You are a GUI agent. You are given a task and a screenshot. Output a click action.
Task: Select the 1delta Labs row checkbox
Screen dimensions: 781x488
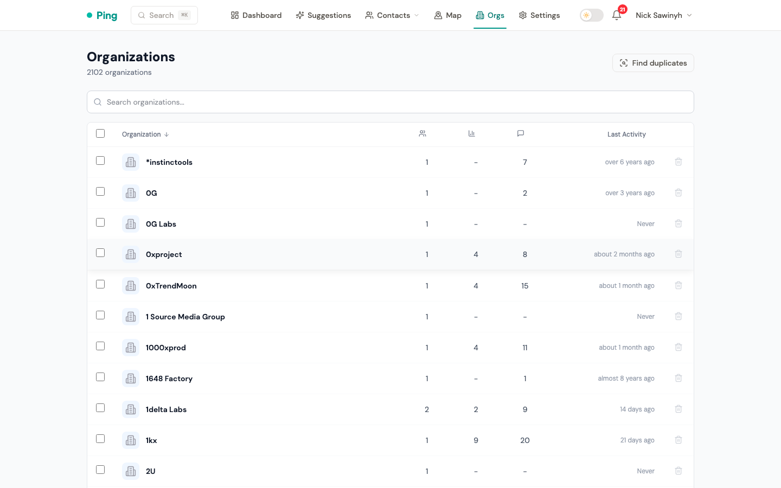click(100, 408)
